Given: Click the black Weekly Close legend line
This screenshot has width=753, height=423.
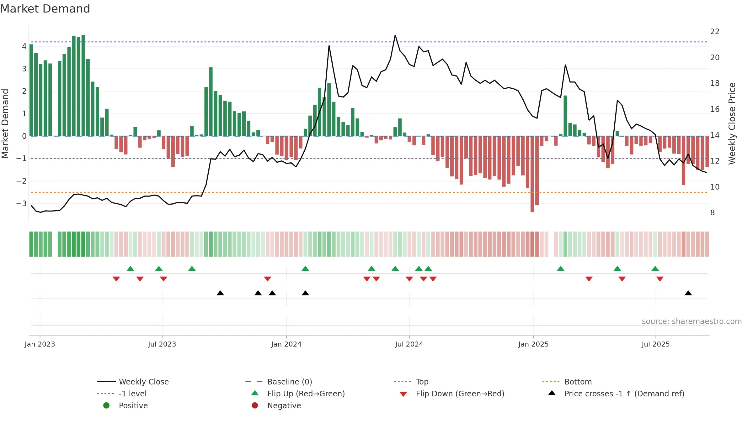Looking at the screenshot, I should pyautogui.click(x=106, y=382).
